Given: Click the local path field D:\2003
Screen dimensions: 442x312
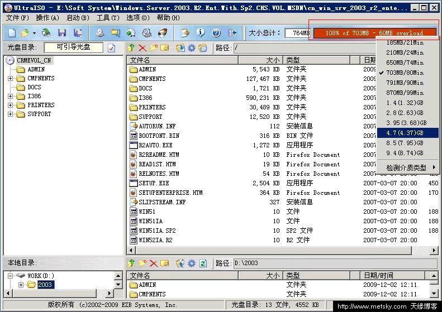Looking at the screenshot, I should click(335, 263).
